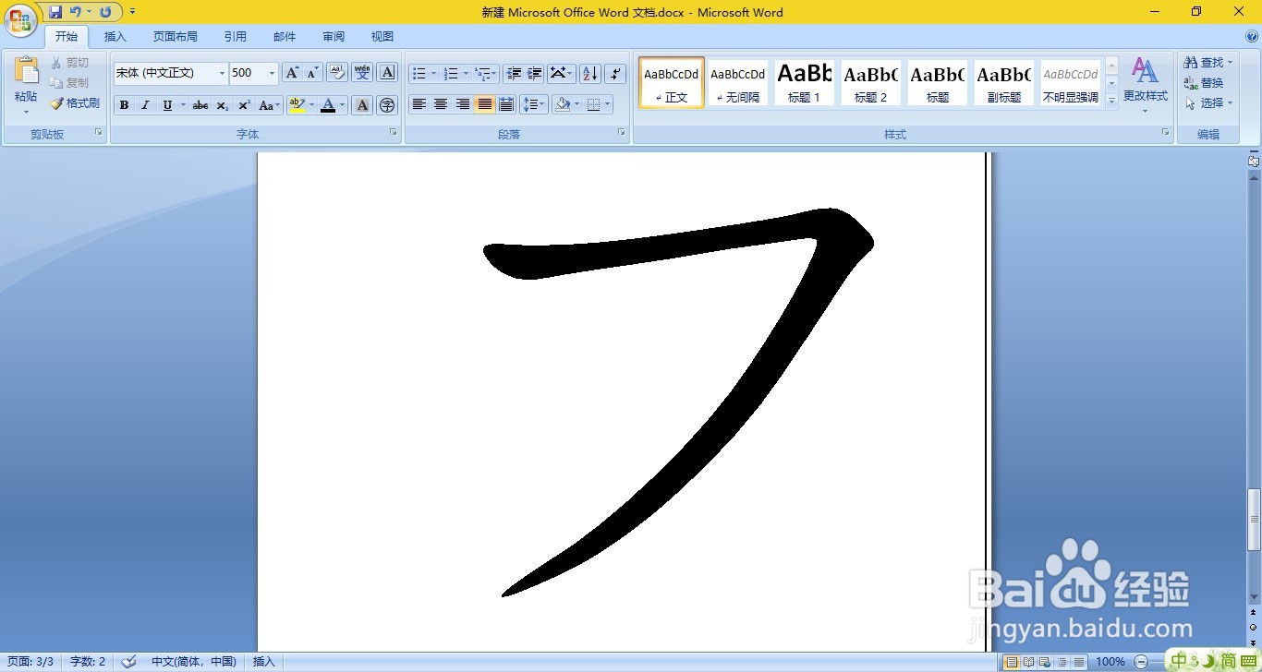The image size is (1262, 672).
Task: Switch to Outline view in status bar
Action: point(1062,662)
